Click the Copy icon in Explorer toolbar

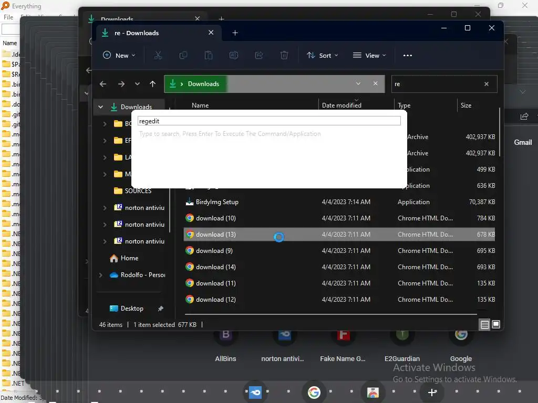[183, 55]
